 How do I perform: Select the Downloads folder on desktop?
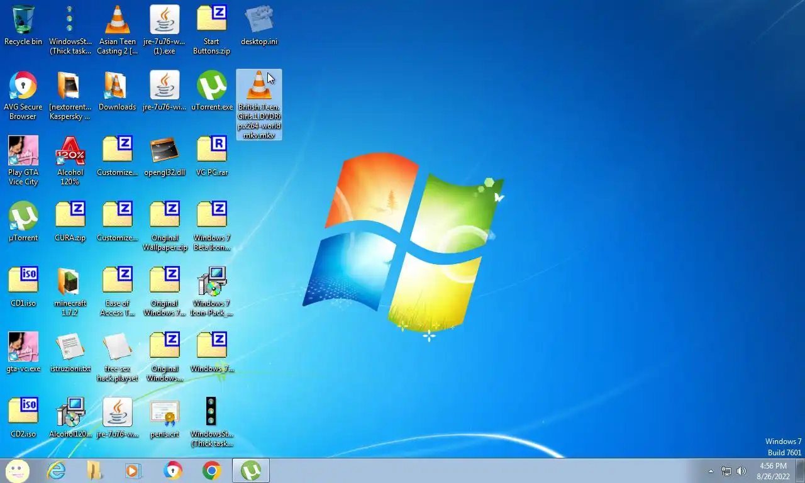click(118, 91)
